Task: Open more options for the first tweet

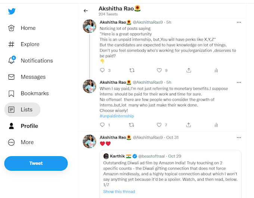Action: tap(239, 22)
